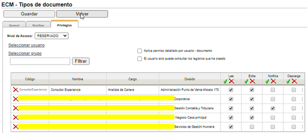Open the ConsultorExperiencia code link
This screenshot has width=308, height=134.
[33, 90]
